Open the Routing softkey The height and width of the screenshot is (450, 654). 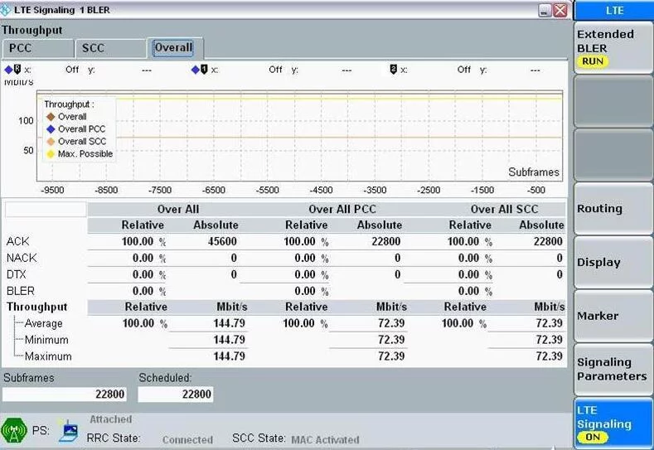click(x=613, y=209)
